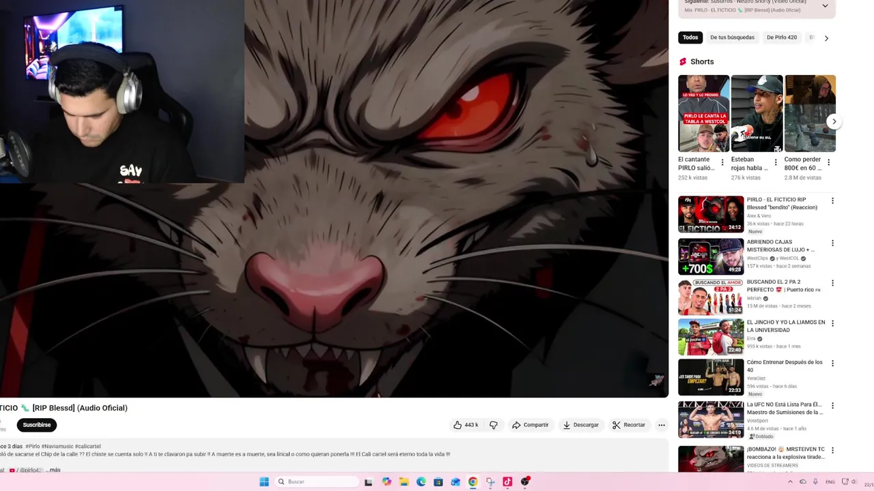874x491 pixels.
Task: Select the 'Todos' filter chip
Action: (x=690, y=38)
